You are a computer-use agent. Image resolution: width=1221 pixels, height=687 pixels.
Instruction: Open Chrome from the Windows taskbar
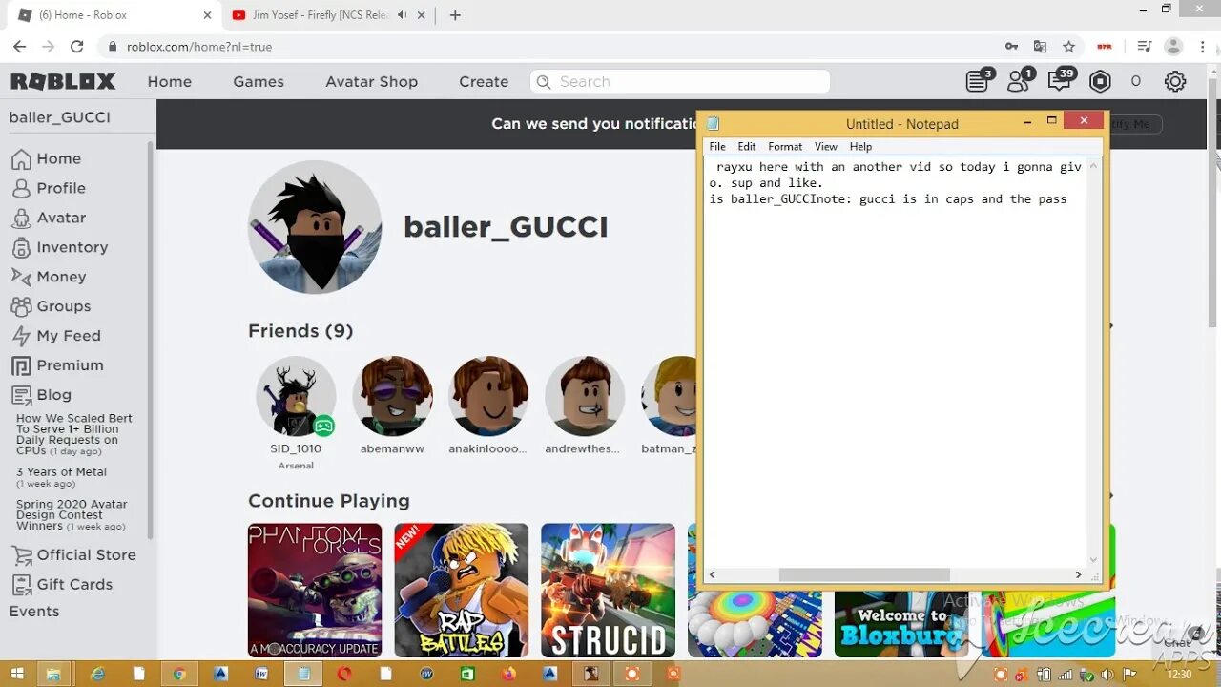point(178,674)
